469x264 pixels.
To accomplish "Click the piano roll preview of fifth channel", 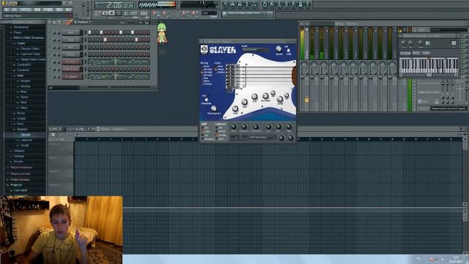I will click(119, 62).
